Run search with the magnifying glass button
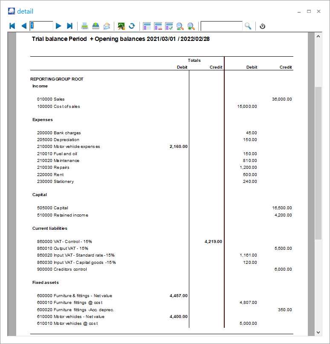Viewport: 330px width, 344px height. point(248,26)
